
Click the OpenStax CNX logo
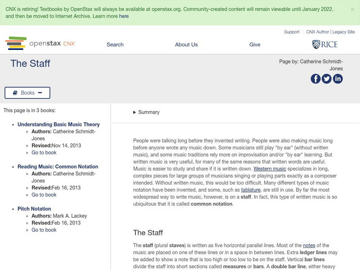(x=40, y=44)
